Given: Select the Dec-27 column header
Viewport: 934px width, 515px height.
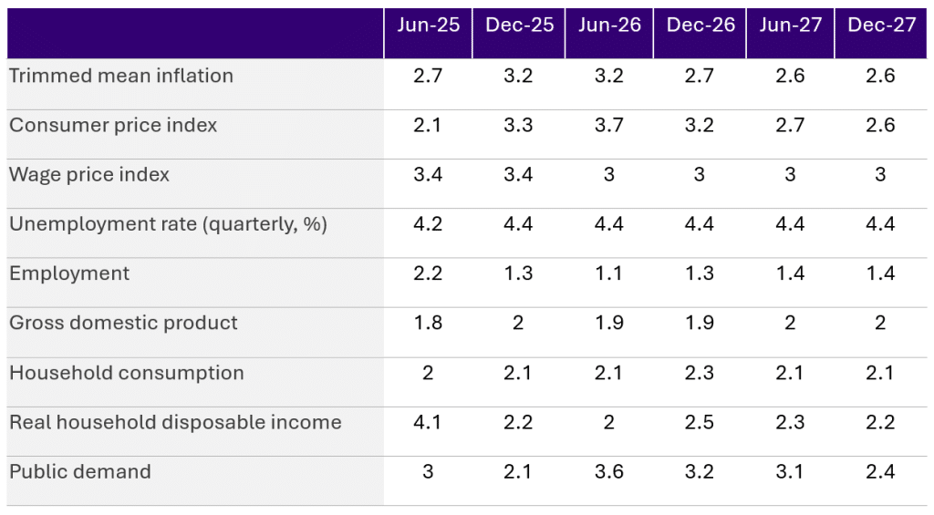Looking at the screenshot, I should pos(881,26).
